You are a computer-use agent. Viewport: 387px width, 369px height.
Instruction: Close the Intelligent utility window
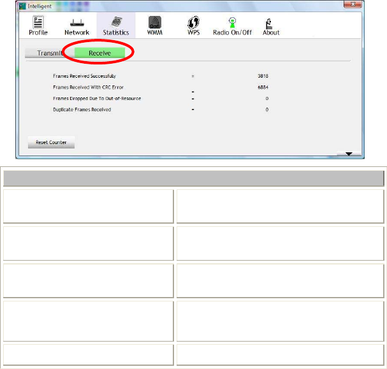[x=353, y=4]
